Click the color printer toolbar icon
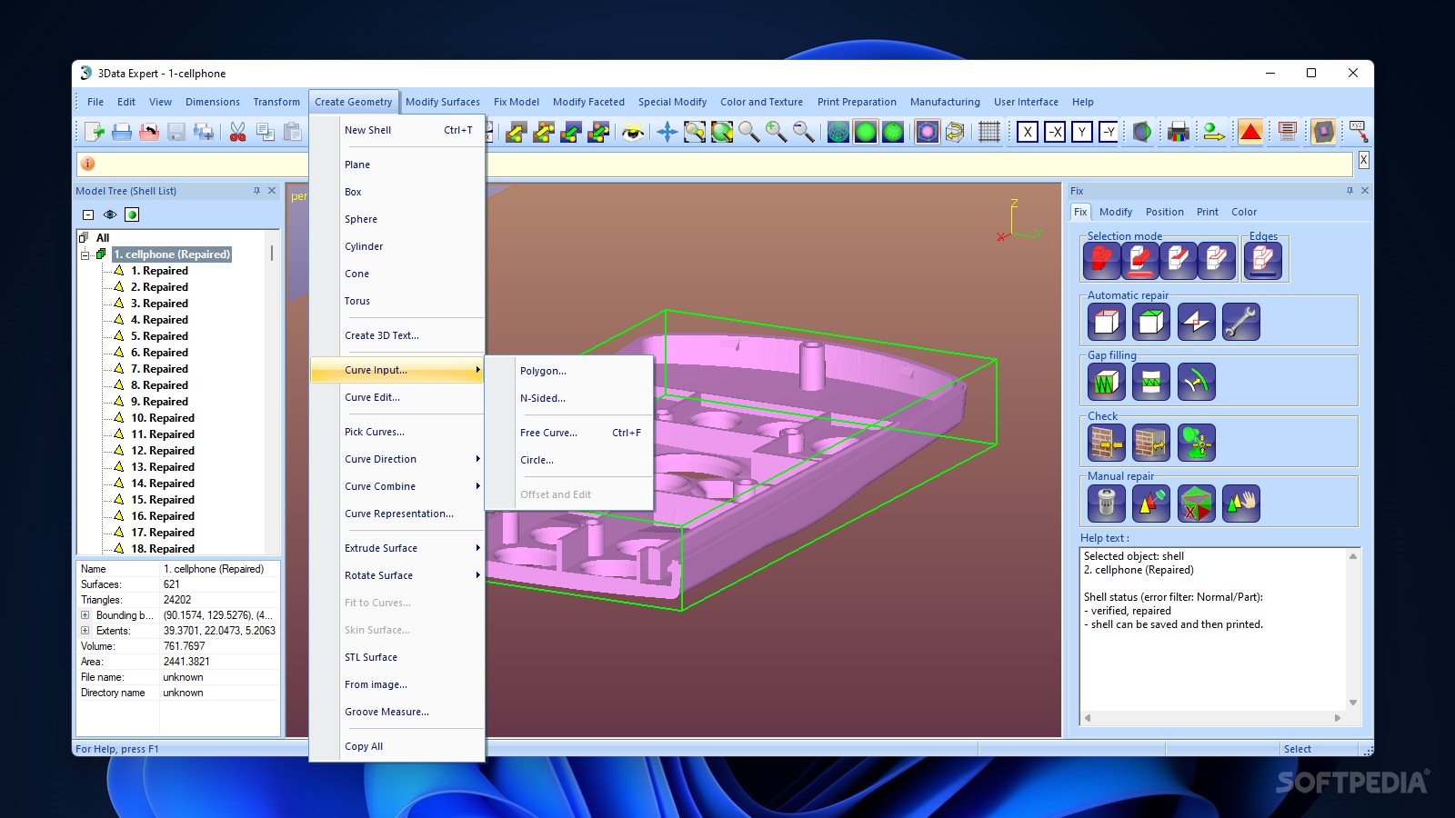This screenshot has width=1455, height=818. point(1178,133)
